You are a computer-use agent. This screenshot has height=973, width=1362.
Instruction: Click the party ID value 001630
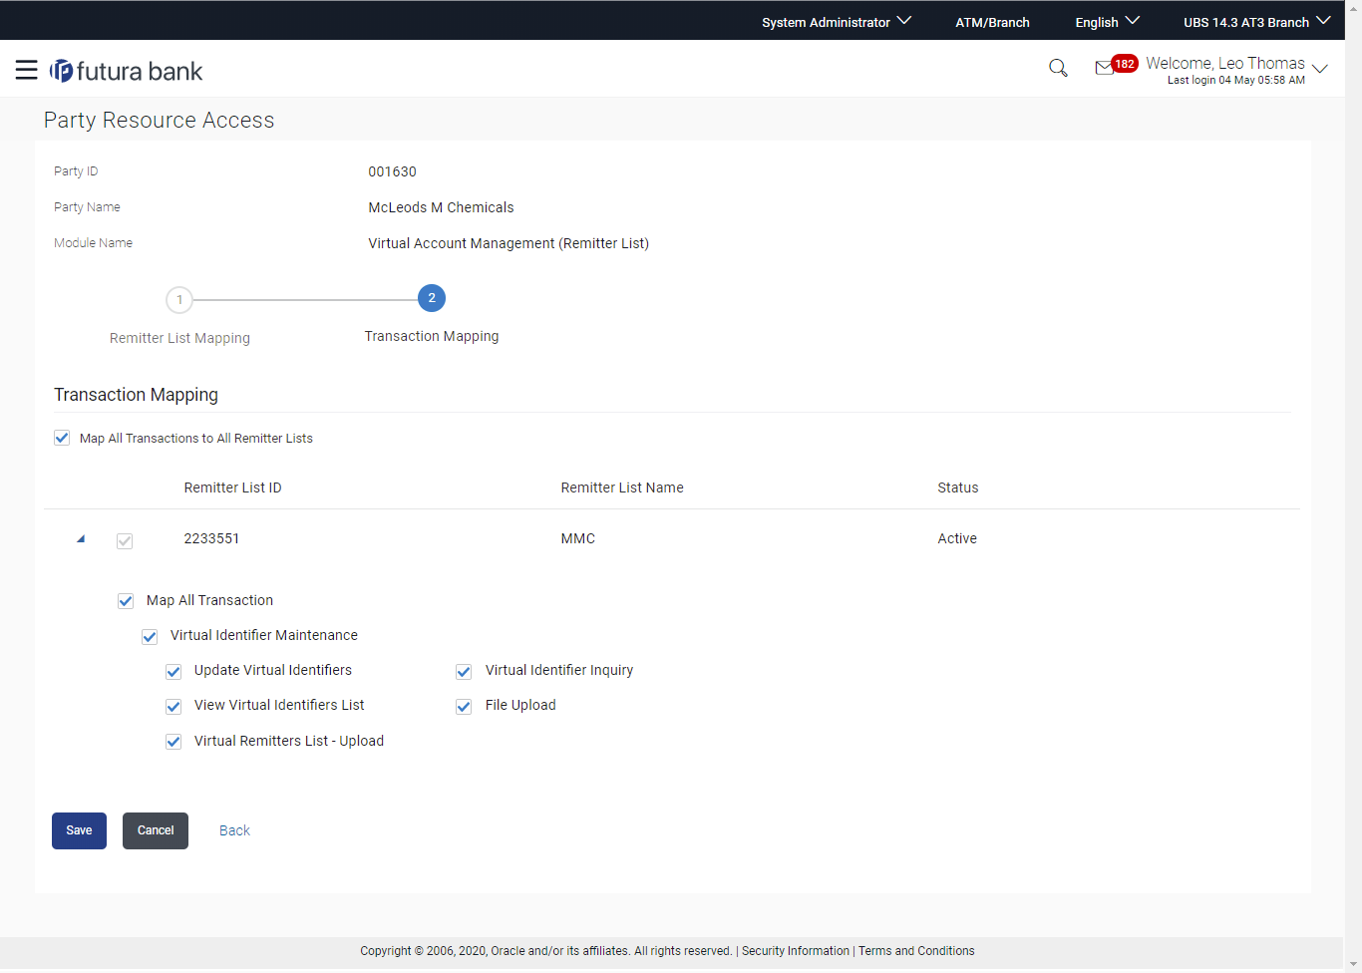click(393, 171)
